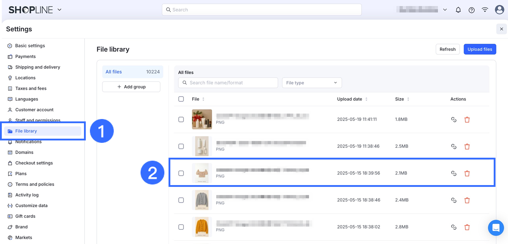Open Taxes and fees settings
Screen dimensions: 508x244
coord(31,88)
